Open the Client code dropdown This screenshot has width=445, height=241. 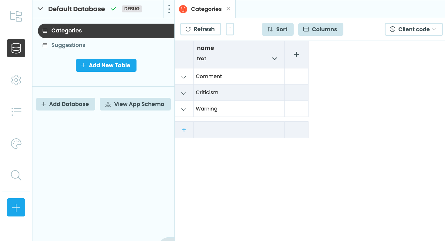[413, 29]
